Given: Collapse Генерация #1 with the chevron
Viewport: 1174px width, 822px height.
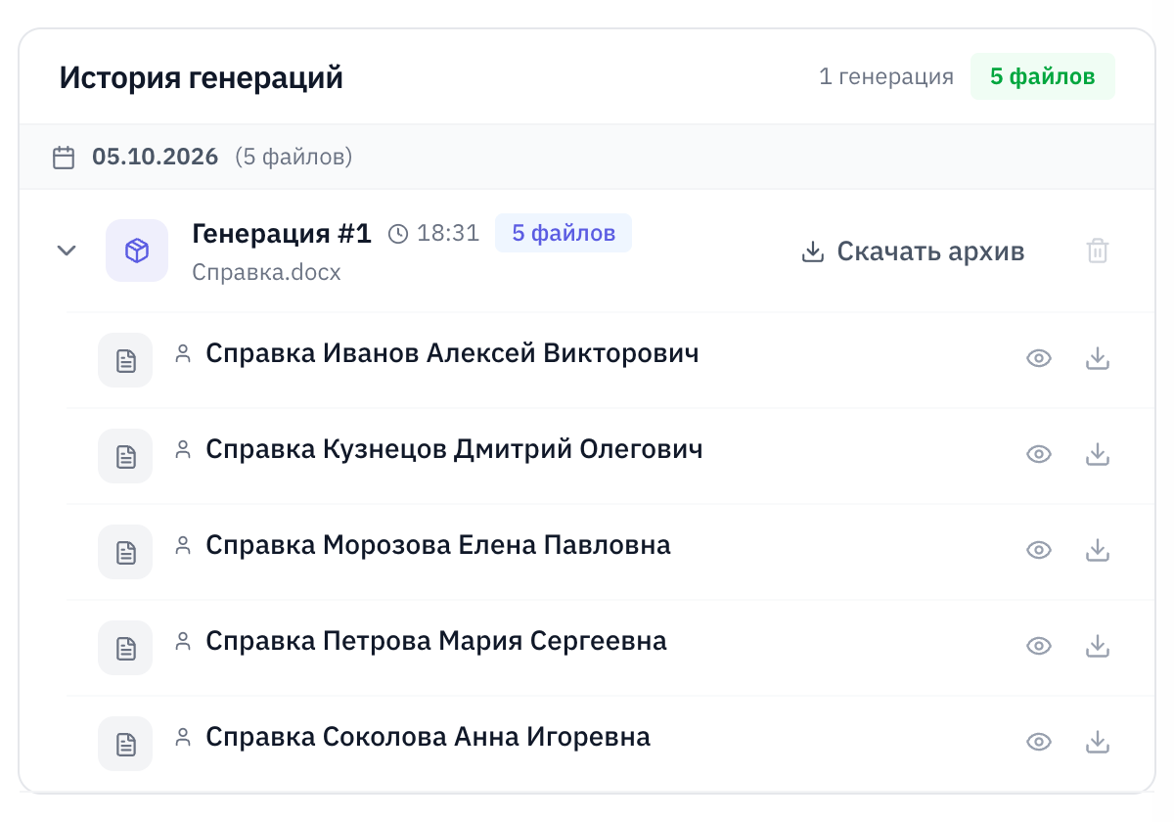Looking at the screenshot, I should (67, 251).
